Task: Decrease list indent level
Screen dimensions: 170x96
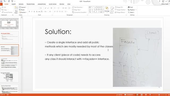Action: 63,8
